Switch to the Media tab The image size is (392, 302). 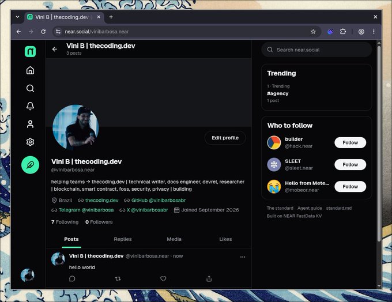click(x=174, y=239)
